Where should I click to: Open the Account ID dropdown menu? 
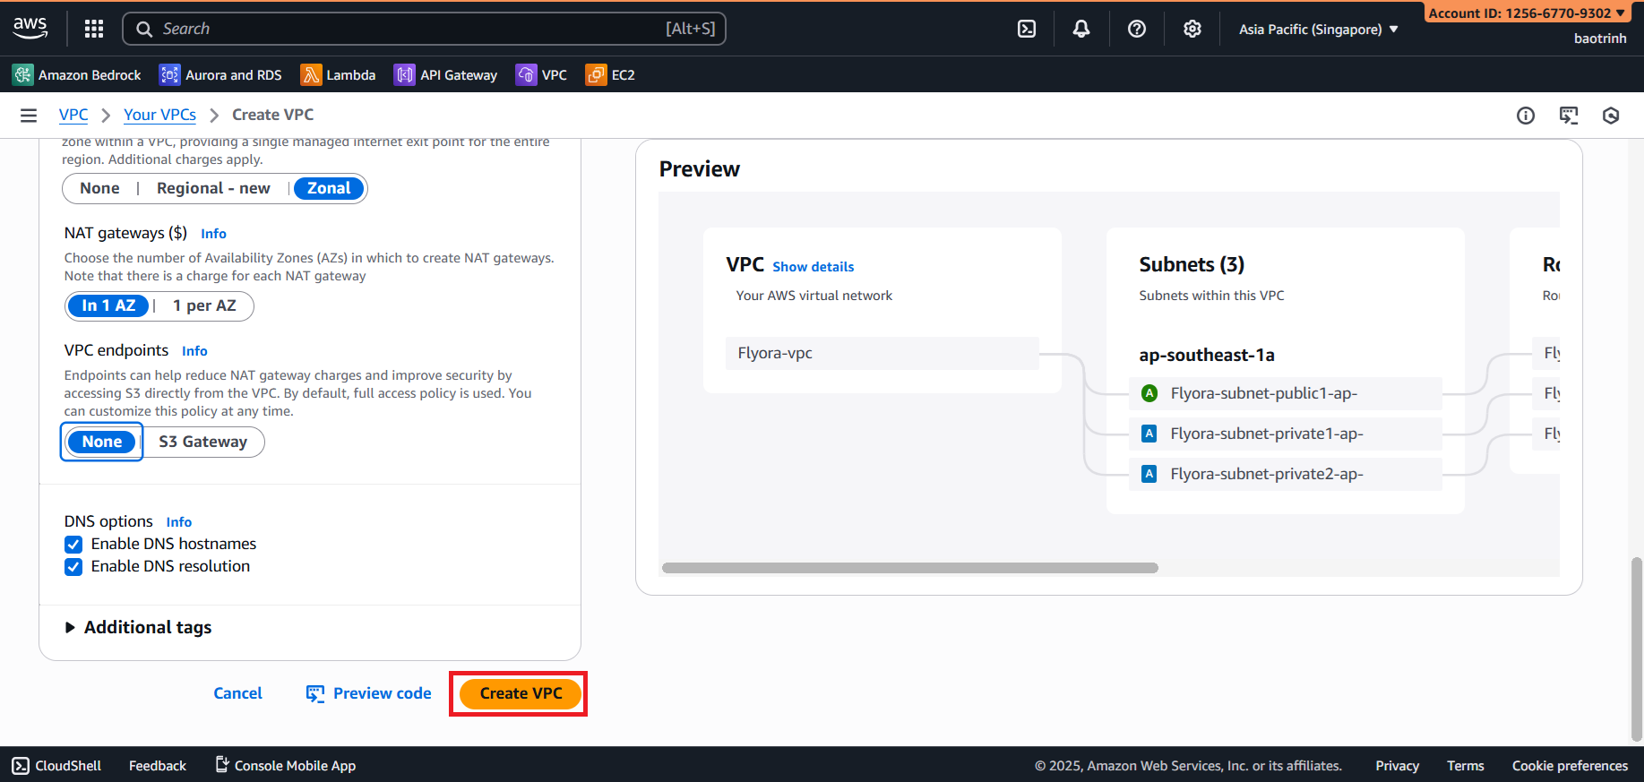click(x=1526, y=13)
